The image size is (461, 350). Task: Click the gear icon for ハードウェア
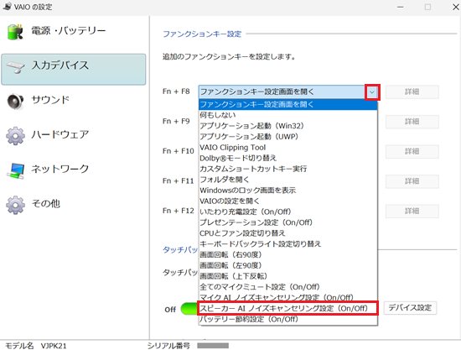coord(15,136)
